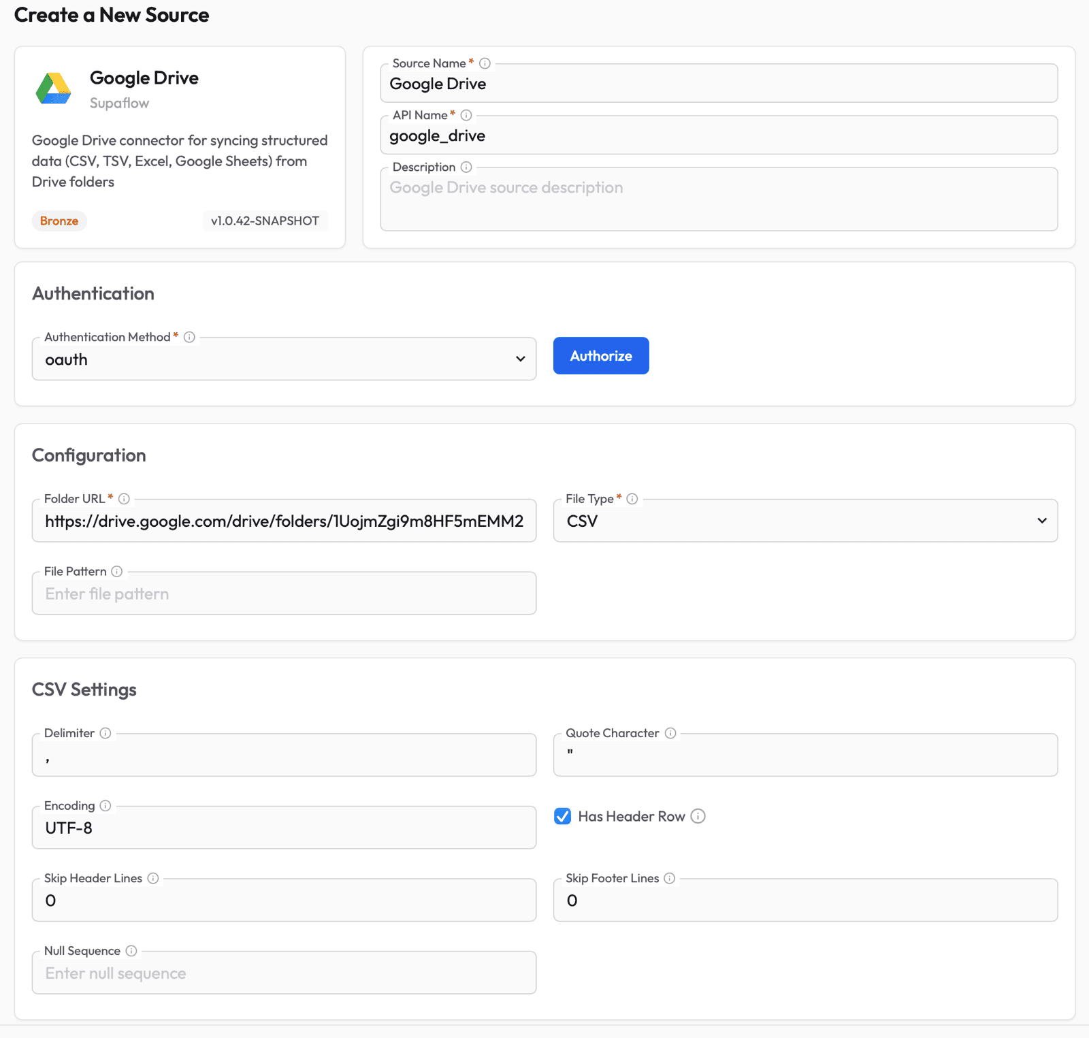Click the Authentication Method info icon
The width and height of the screenshot is (1089, 1038).
point(189,336)
